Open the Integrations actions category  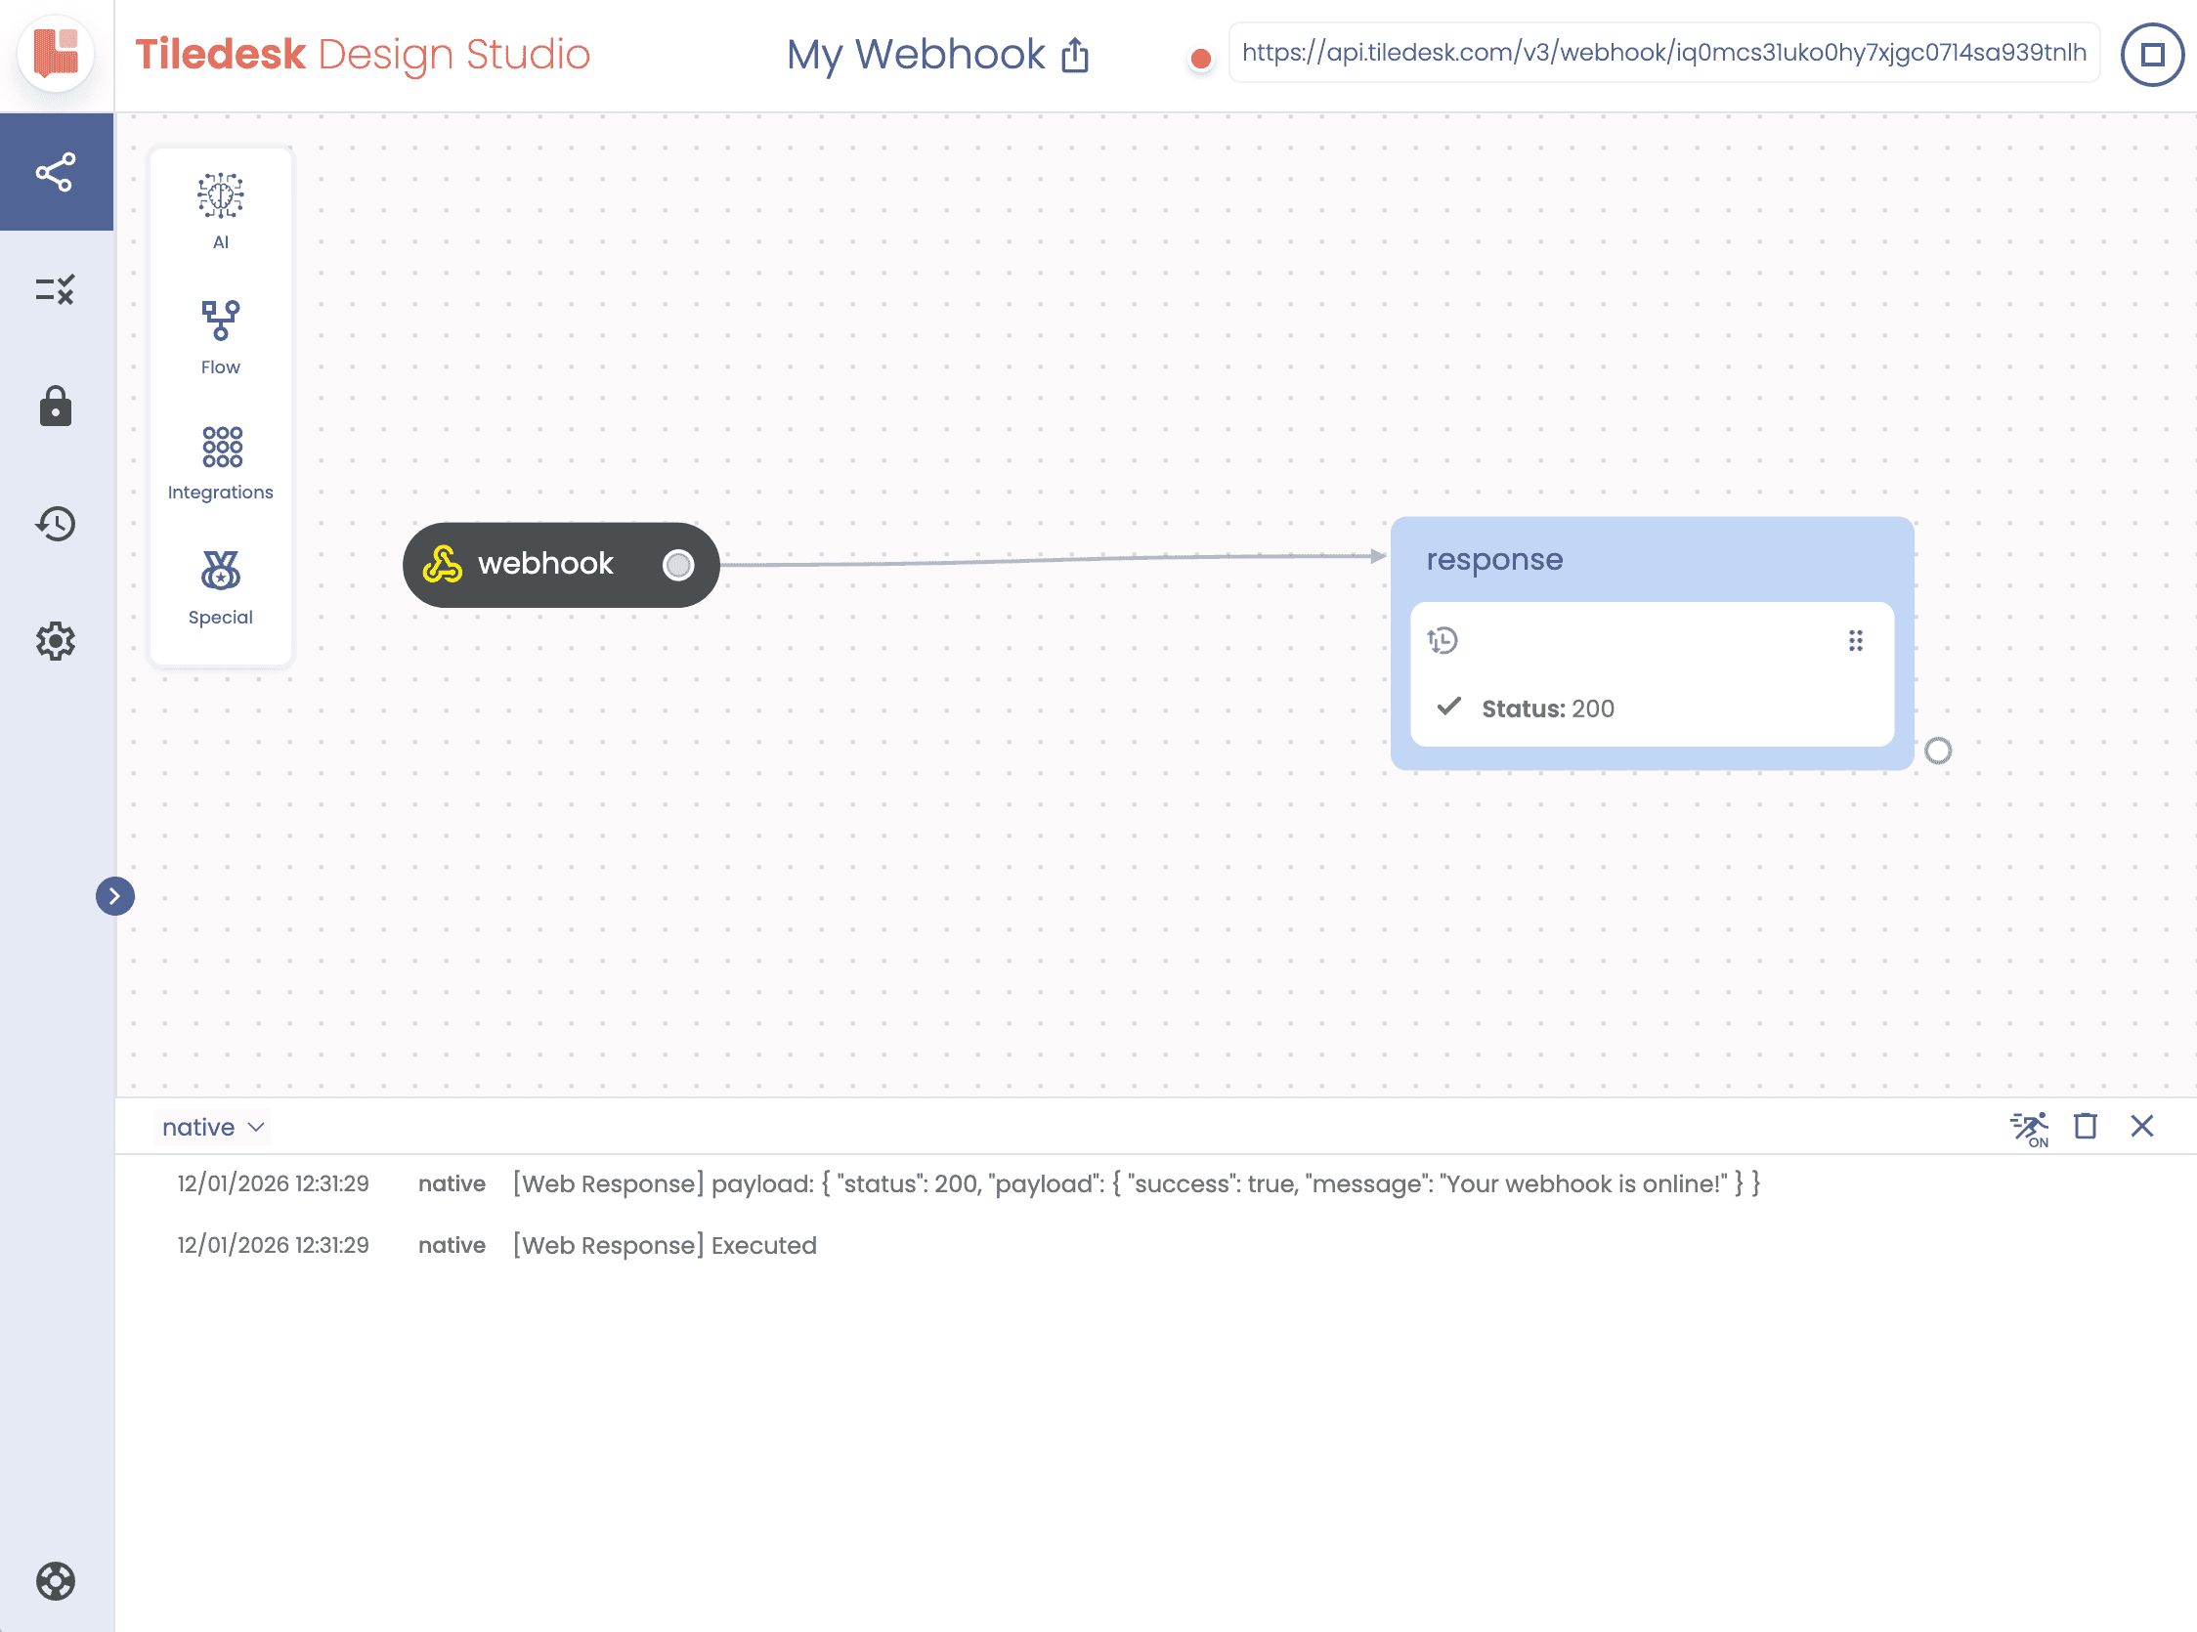[x=220, y=463]
